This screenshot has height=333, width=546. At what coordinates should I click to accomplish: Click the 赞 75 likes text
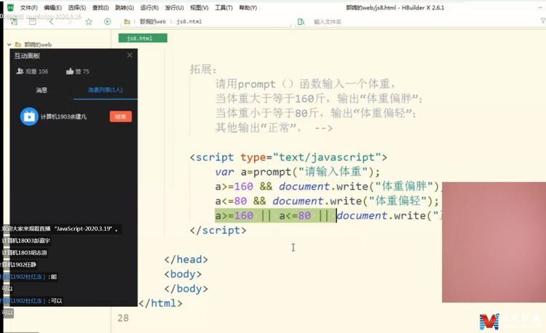(82, 71)
